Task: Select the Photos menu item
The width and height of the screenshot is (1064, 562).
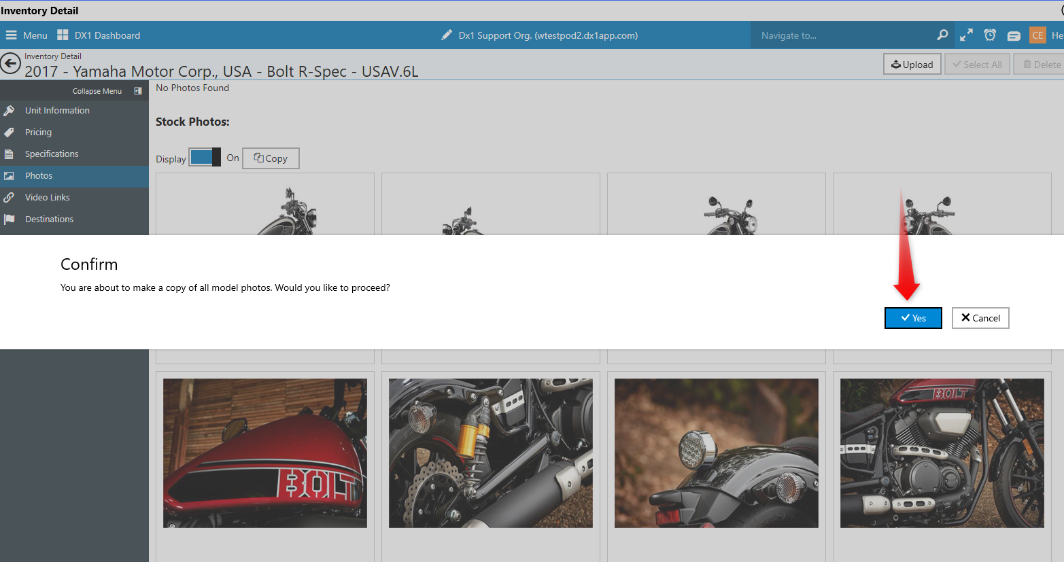Action: (74, 175)
